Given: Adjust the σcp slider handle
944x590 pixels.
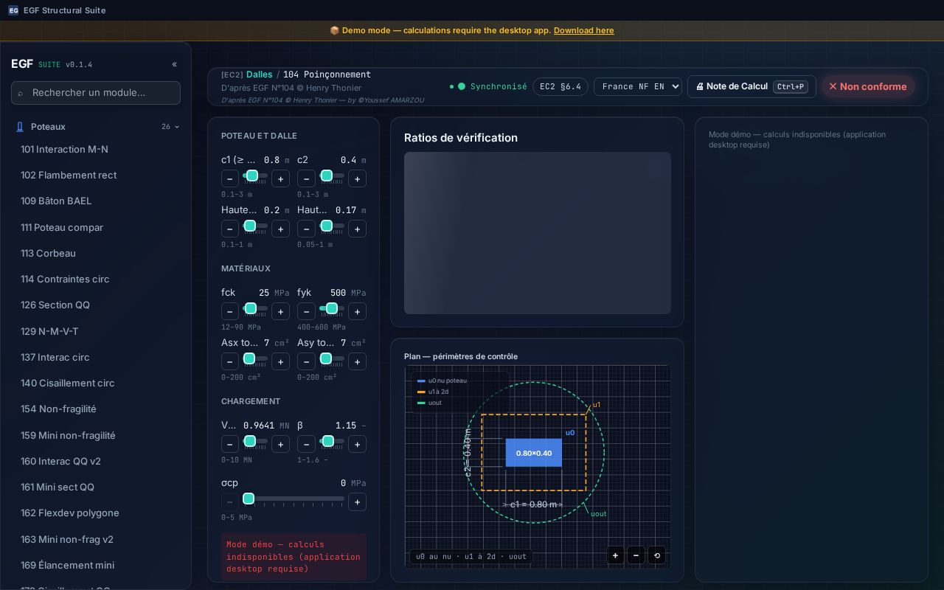Looking at the screenshot, I should [249, 499].
